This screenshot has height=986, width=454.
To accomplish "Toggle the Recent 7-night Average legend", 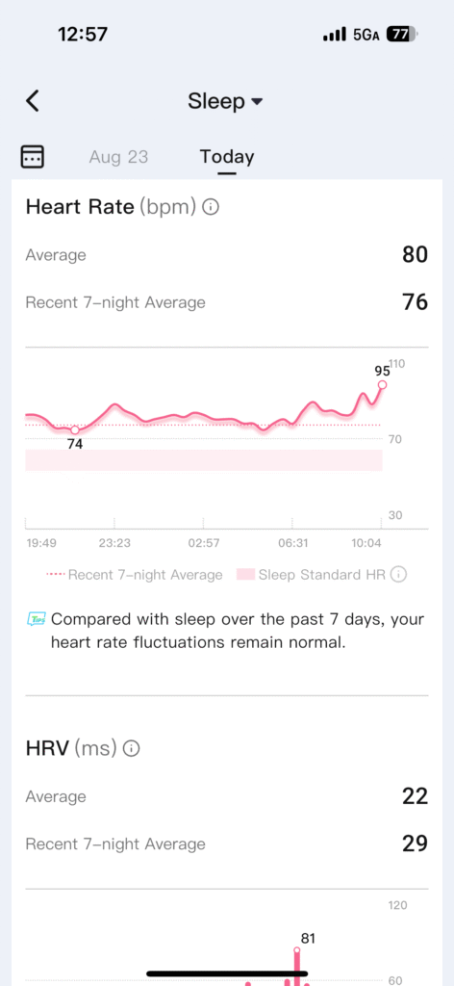I will click(x=135, y=575).
